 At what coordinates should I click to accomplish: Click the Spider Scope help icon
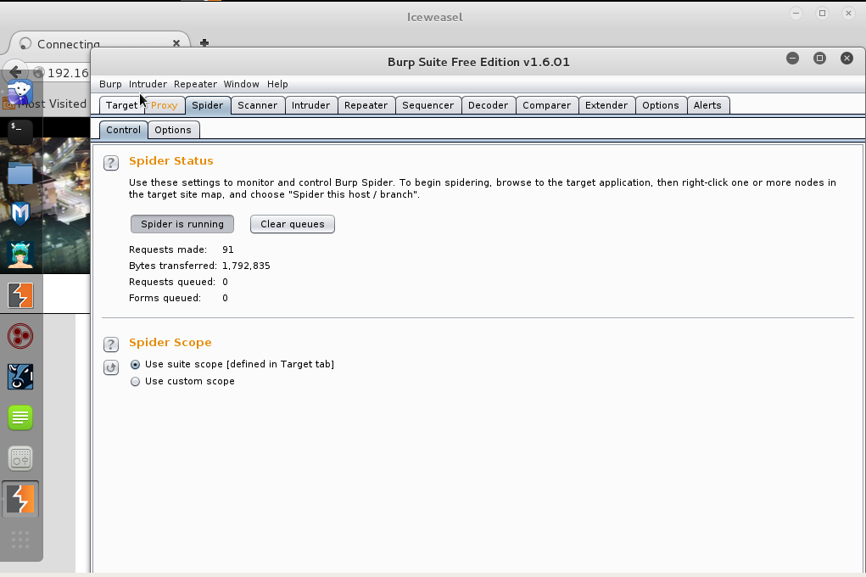pos(111,345)
